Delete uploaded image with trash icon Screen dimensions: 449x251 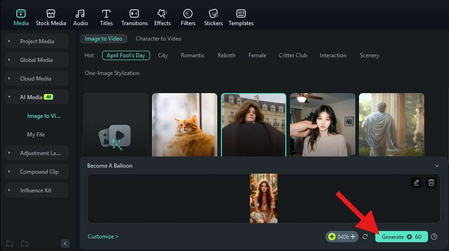pos(431,183)
